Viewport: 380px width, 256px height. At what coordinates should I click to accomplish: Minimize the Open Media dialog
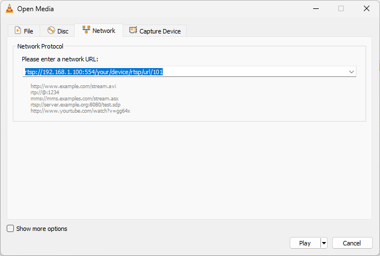(x=315, y=8)
